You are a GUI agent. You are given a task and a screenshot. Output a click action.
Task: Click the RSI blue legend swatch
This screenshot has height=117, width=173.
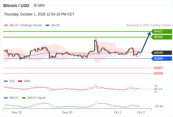tap(6, 81)
